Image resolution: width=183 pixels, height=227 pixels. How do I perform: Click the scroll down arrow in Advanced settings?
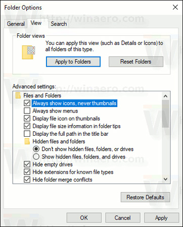(x=165, y=179)
